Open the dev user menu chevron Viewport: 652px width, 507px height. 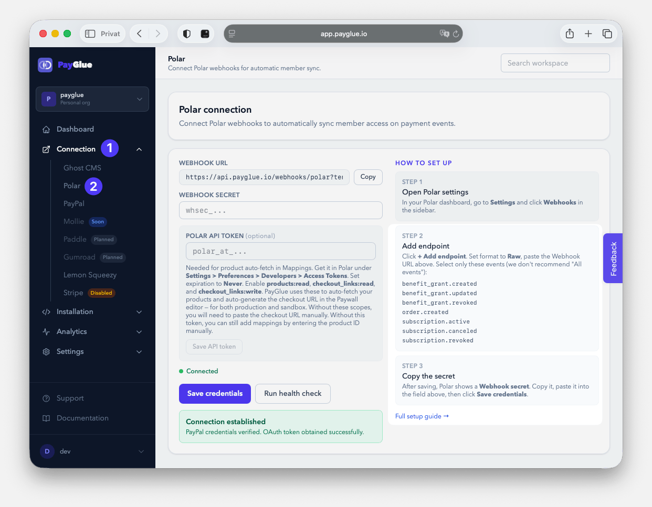click(x=141, y=451)
